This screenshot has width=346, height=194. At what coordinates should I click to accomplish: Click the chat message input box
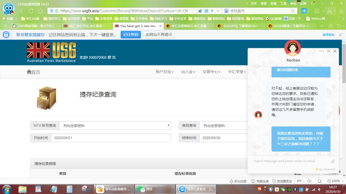click(x=290, y=161)
